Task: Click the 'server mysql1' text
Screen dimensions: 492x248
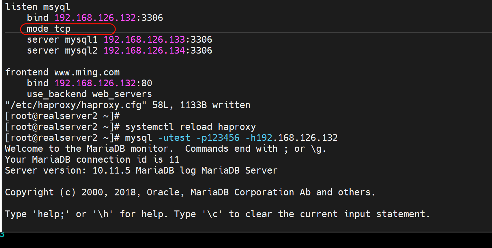Action: (62, 40)
